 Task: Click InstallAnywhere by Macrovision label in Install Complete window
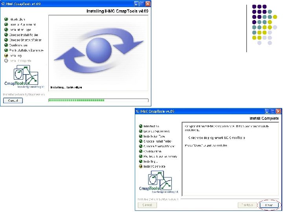click(158, 199)
